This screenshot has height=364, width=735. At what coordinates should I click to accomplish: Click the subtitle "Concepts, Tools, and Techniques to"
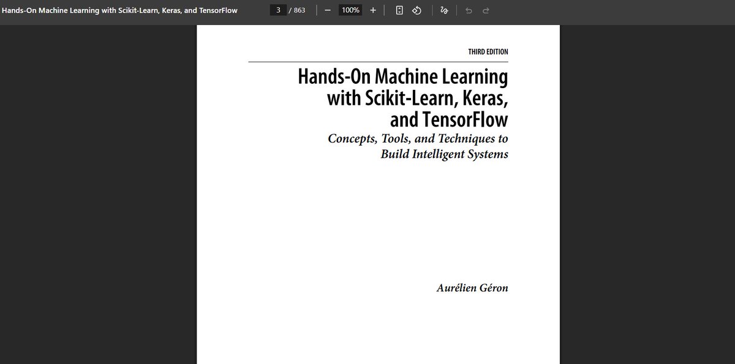click(418, 138)
